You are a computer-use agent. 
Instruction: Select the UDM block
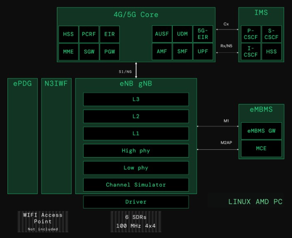[182, 34]
